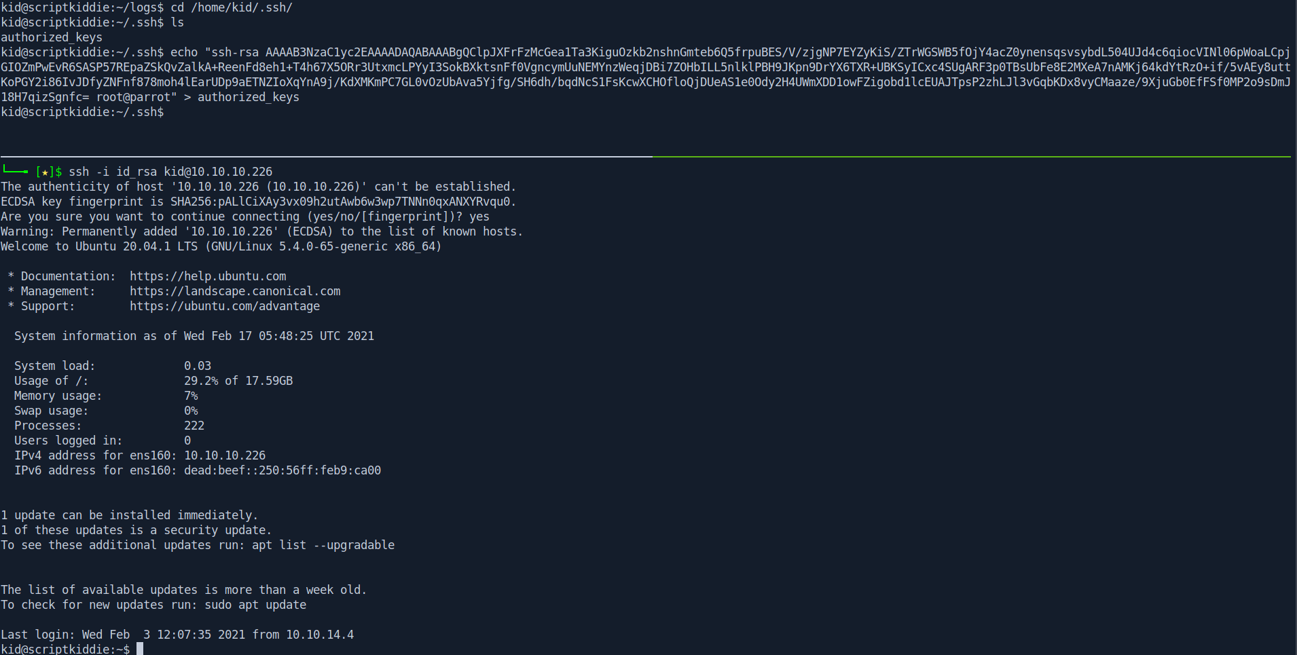Click the 'root@parrot' key comment text
The height and width of the screenshot is (655, 1297).
click(133, 97)
